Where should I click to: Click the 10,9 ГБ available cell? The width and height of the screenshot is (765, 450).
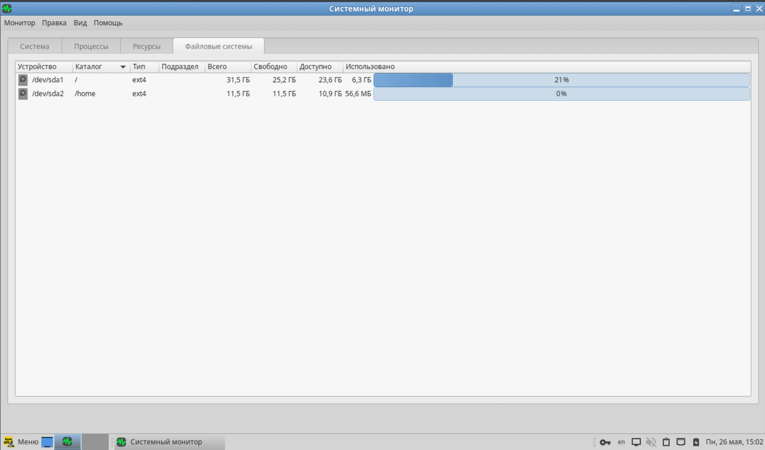(x=330, y=94)
